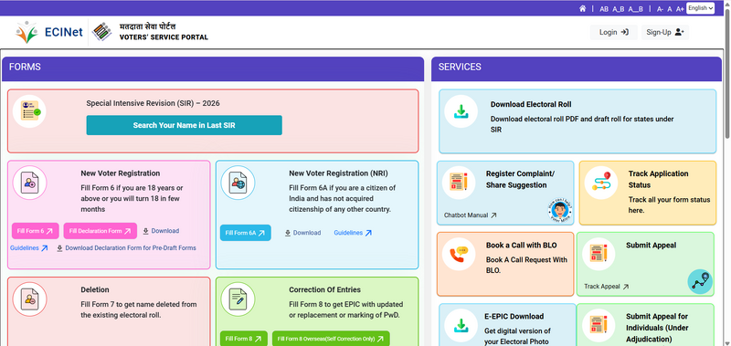Click the Special Intensive Revision card icon
Image resolution: width=731 pixels, height=346 pixels.
coord(29,111)
